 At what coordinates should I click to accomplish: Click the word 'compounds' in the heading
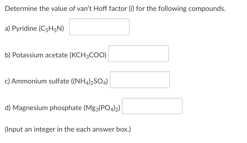tap(206, 9)
